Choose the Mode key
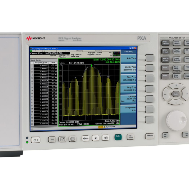This screenshot has width=189, height=189. 166,68
